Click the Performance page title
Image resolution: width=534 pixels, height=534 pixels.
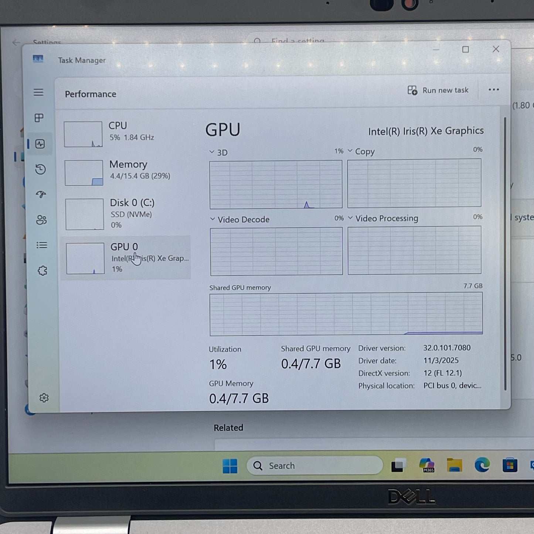91,94
